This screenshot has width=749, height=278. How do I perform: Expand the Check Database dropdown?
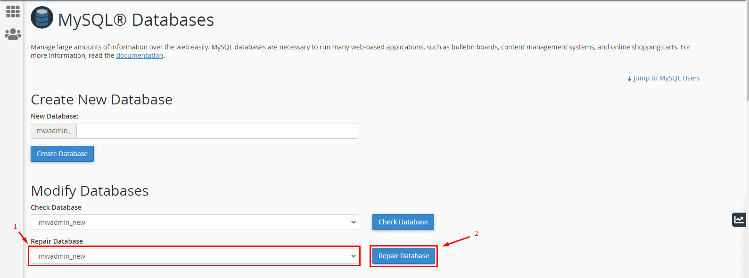click(x=194, y=222)
